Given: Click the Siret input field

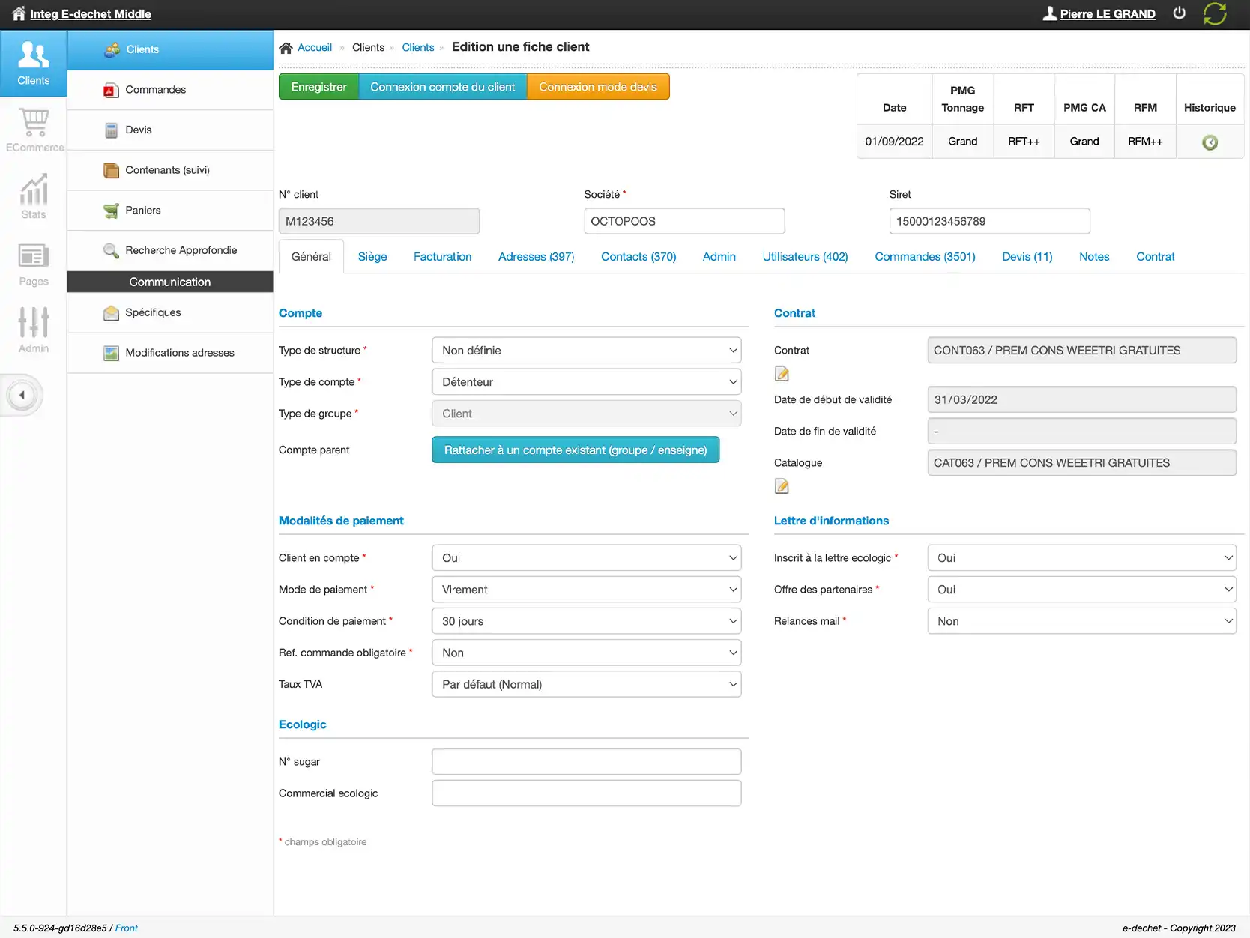Looking at the screenshot, I should [989, 221].
